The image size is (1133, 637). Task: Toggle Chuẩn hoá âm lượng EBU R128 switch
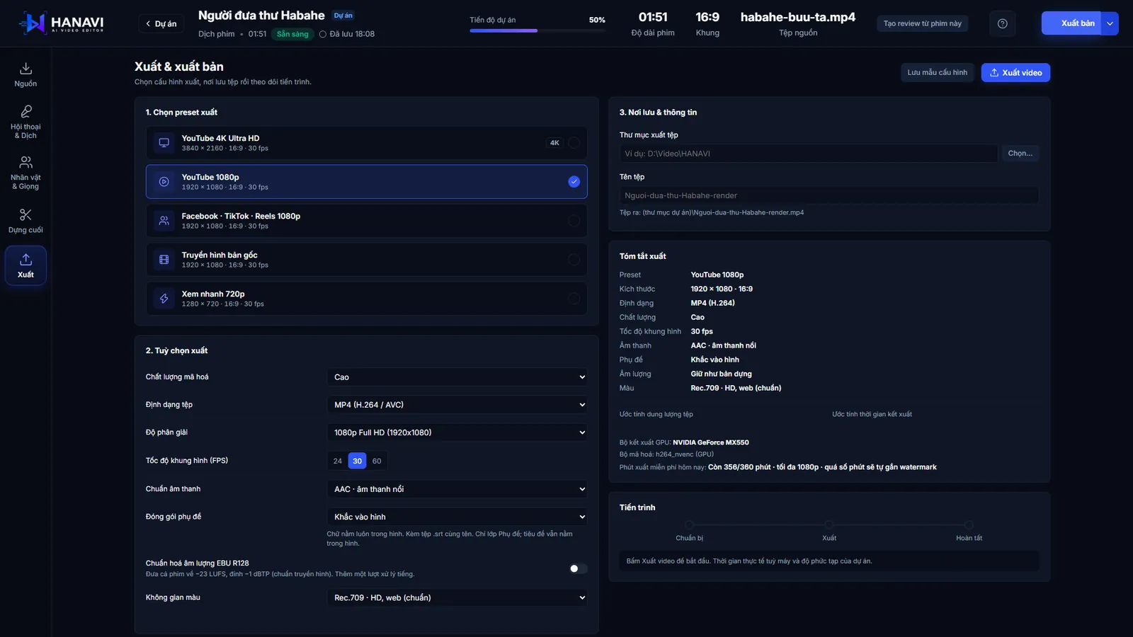(x=578, y=568)
